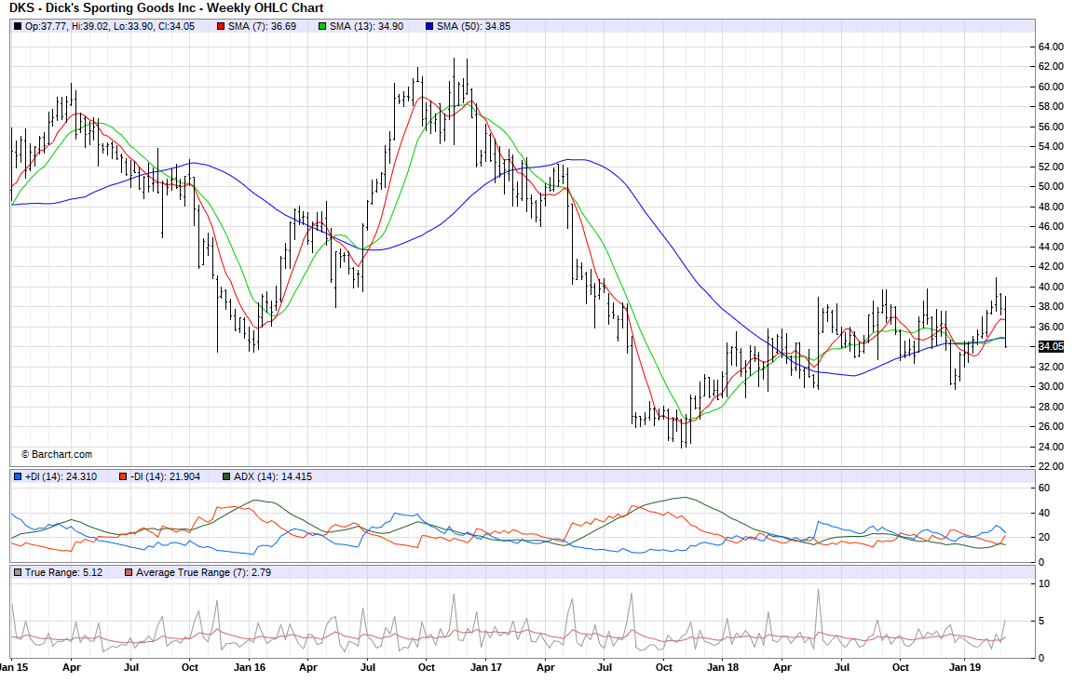The image size is (1074, 696).
Task: Click the "Jan 19" date axis label
Action: click(964, 668)
